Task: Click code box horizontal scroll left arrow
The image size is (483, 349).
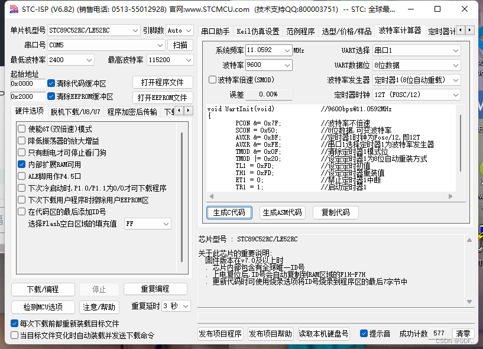Action: [x=212, y=196]
